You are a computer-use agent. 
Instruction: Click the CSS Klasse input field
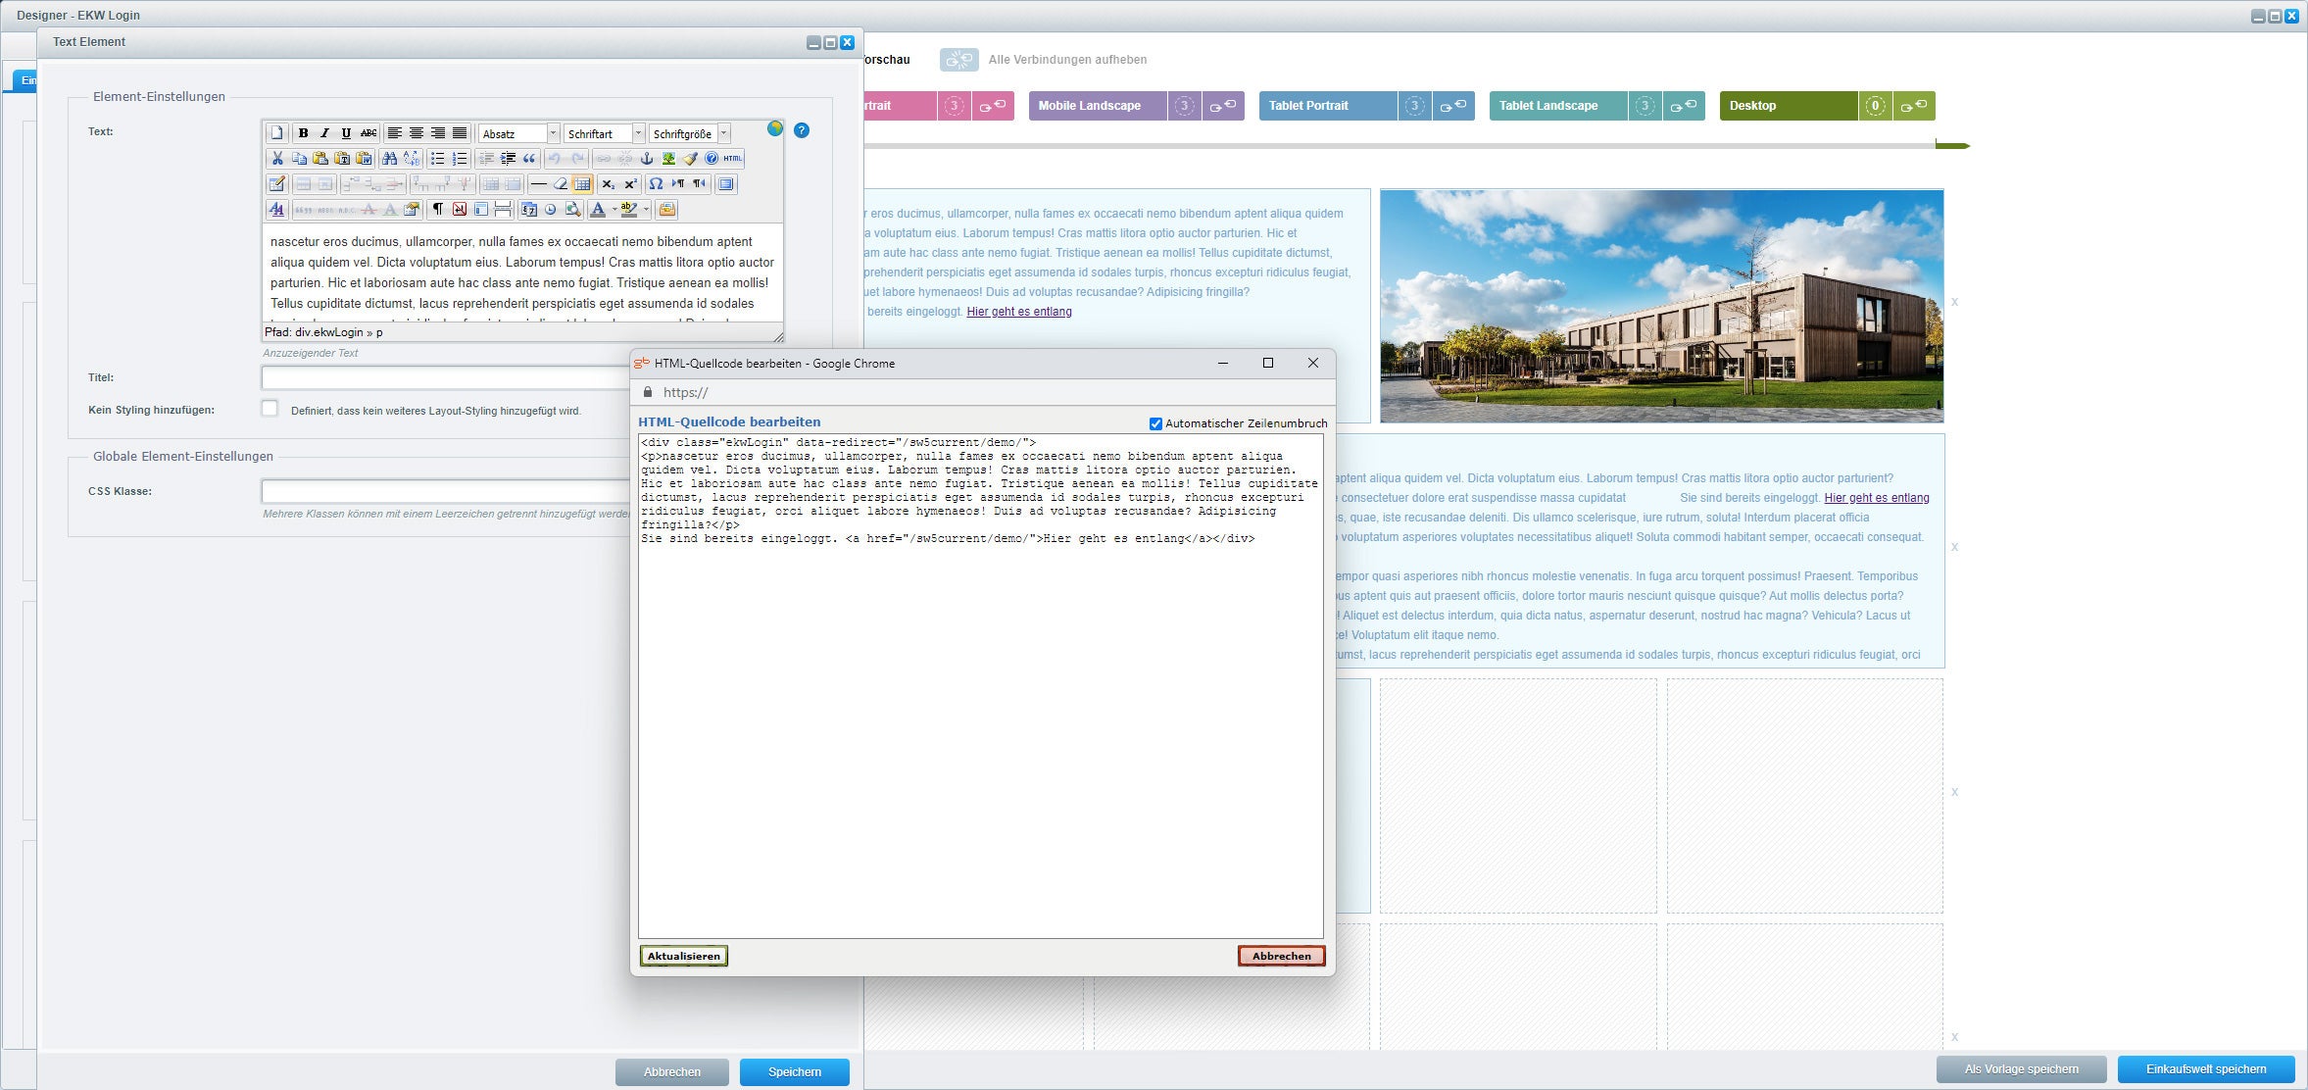pos(446,491)
